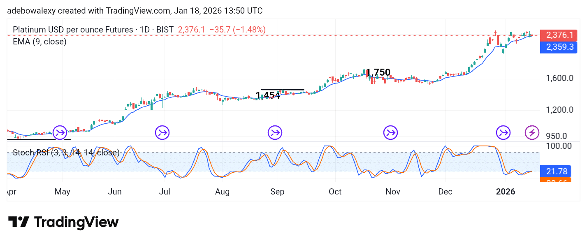This screenshot has width=587, height=243.
Task: Click the rollover marker icon near November
Action: point(390,132)
